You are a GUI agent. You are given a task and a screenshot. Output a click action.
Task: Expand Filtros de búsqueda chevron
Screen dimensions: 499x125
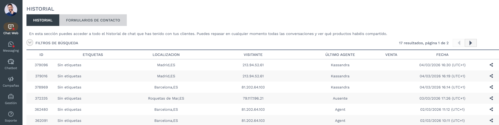(x=30, y=43)
